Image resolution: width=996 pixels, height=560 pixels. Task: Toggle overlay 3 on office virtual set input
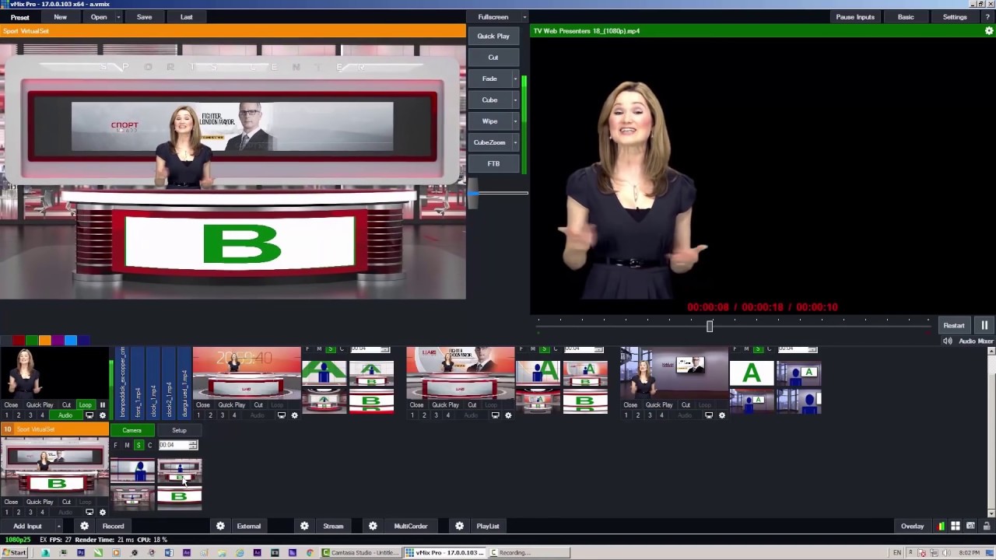(649, 415)
